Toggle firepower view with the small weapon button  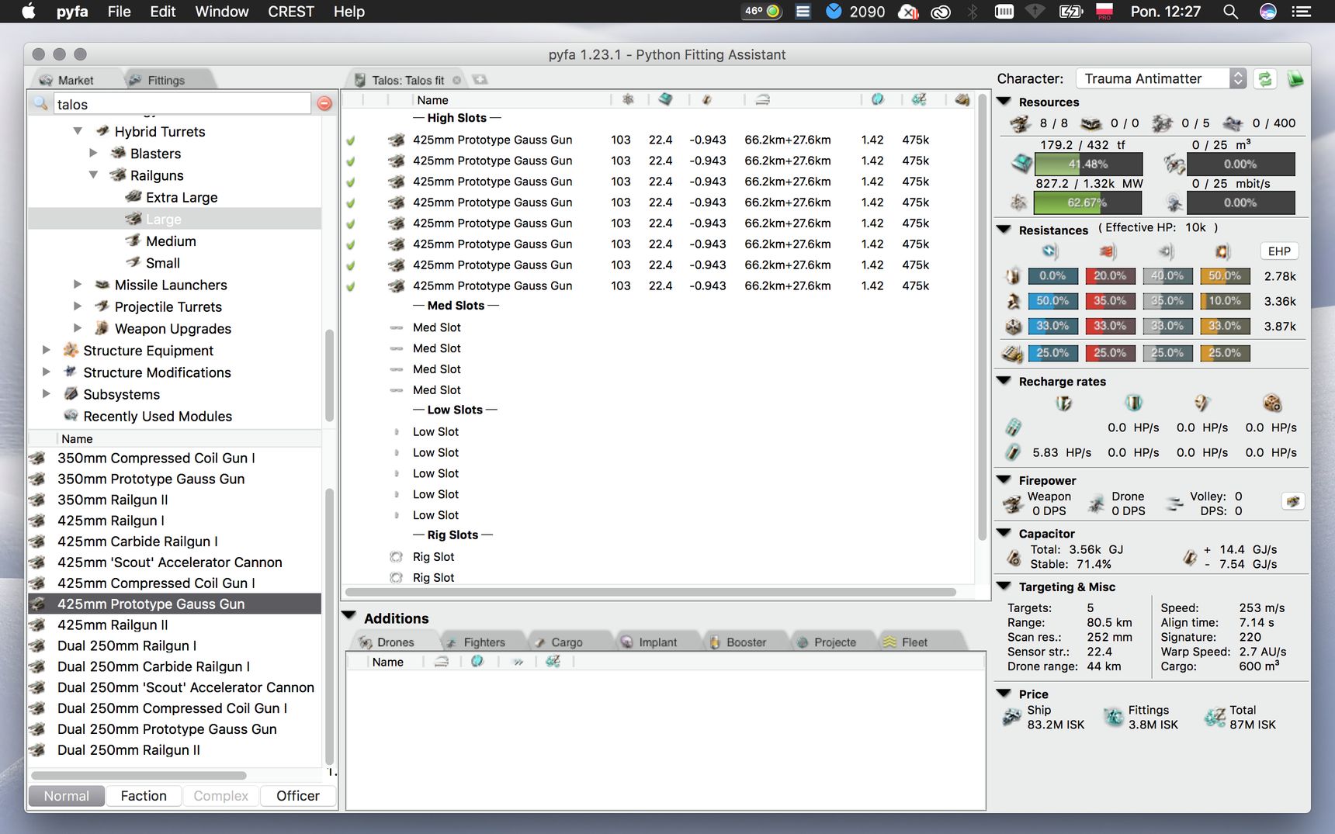(1292, 501)
